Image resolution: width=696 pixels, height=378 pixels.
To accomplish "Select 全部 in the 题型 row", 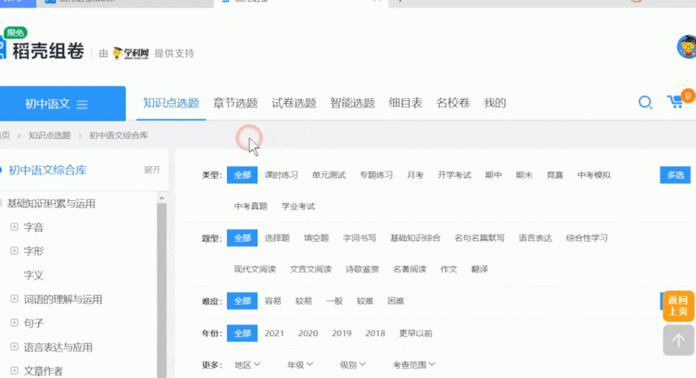I will (x=242, y=238).
